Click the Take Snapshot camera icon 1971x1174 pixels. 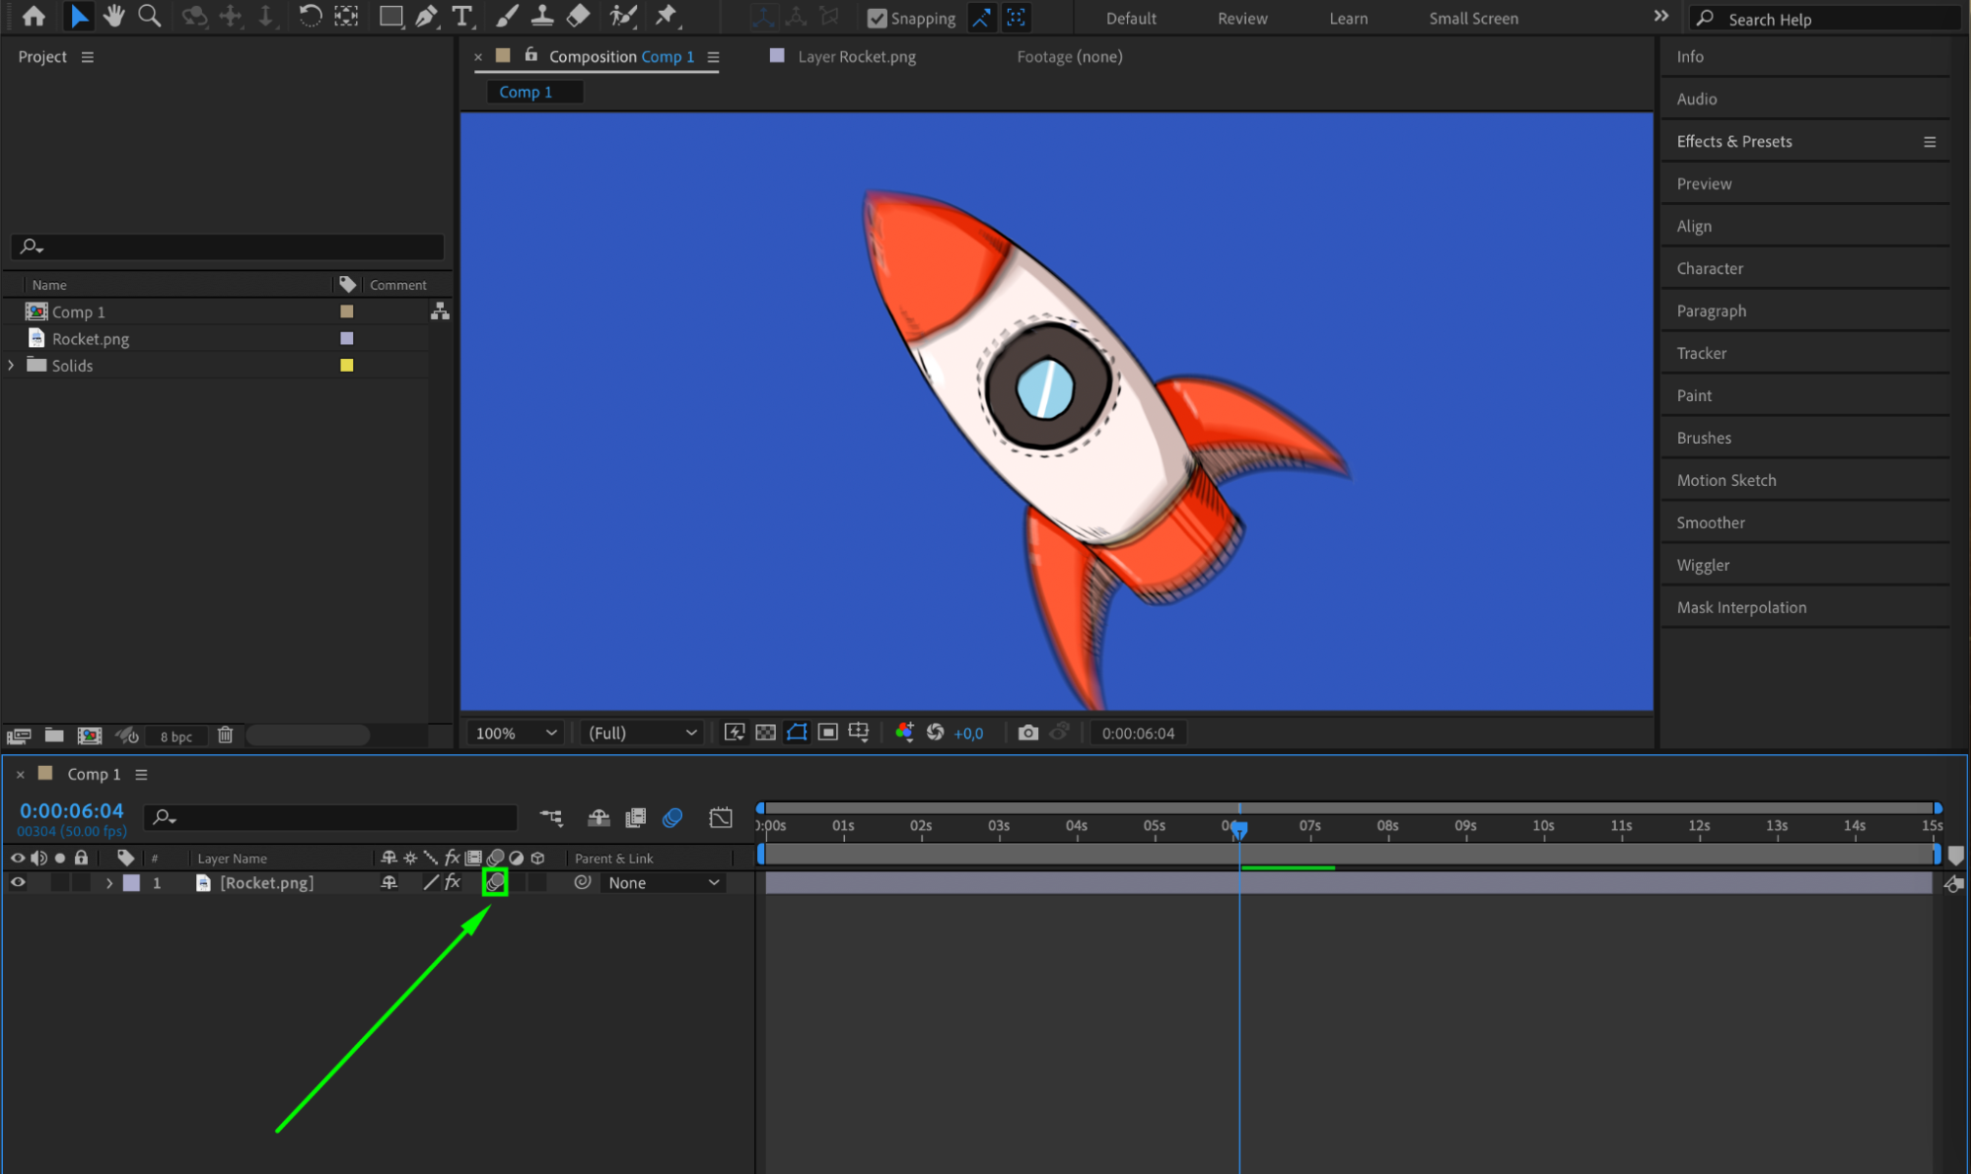point(1027,732)
